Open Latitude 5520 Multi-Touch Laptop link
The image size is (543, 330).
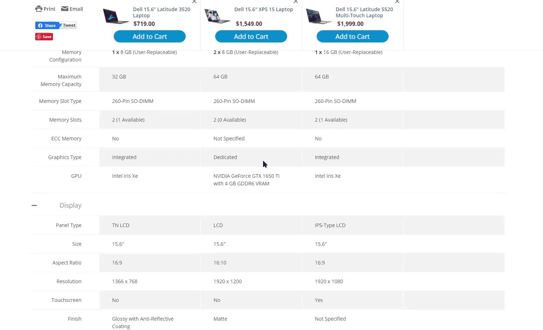(x=365, y=12)
